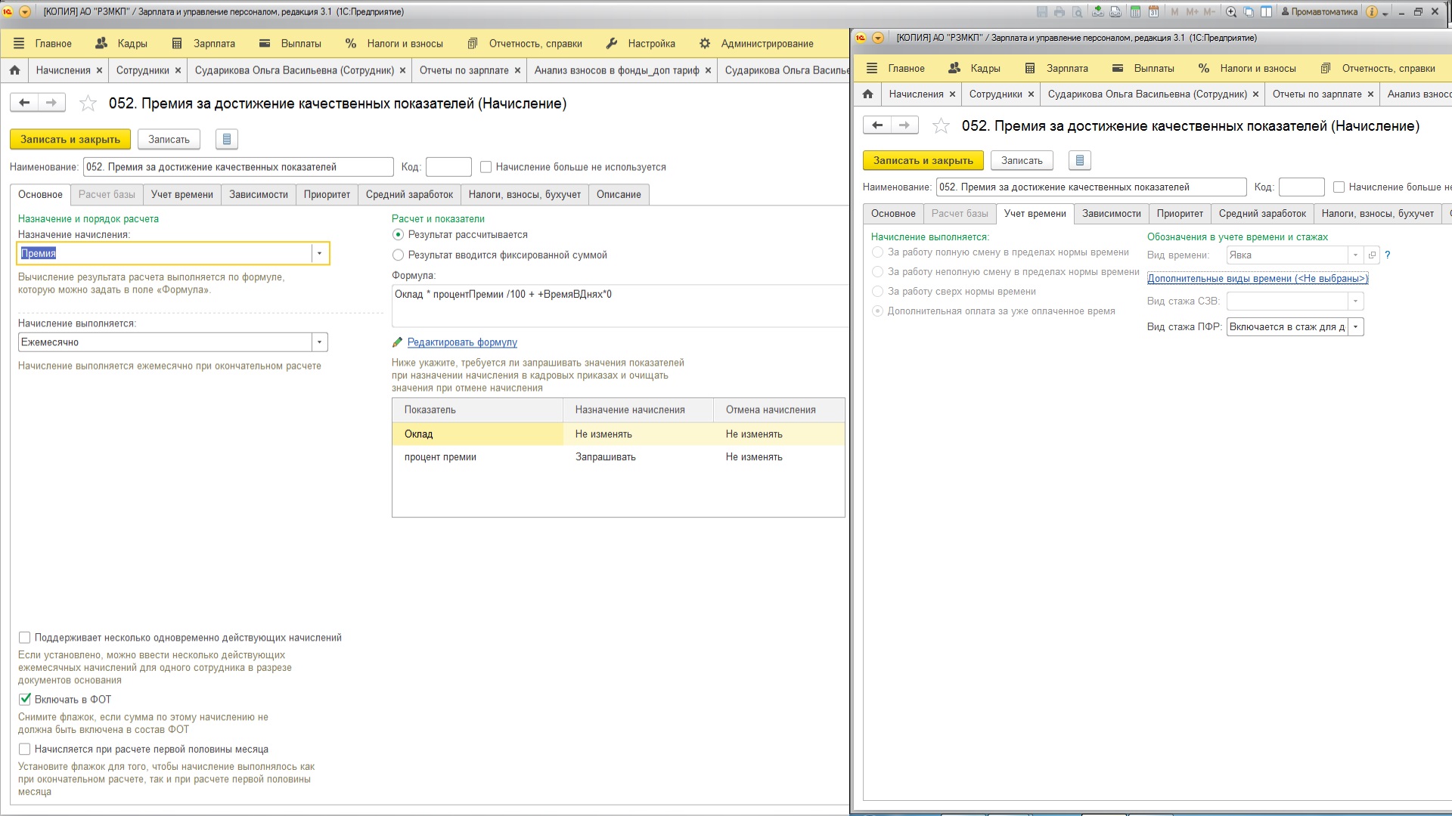Expand Назначение начисления dropdown with Премия
The height and width of the screenshot is (816, 1452).
pos(320,254)
